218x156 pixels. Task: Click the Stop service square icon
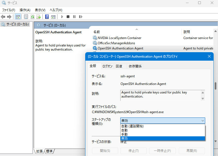pos(68,17)
